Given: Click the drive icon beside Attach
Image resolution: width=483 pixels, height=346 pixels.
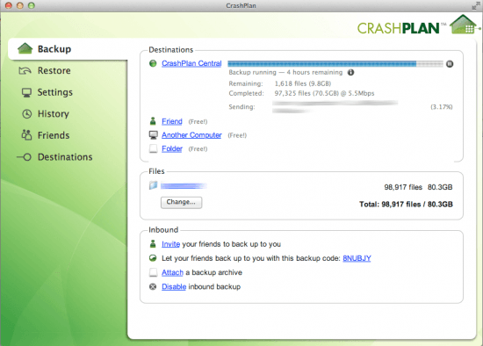Looking at the screenshot, I should [153, 272].
